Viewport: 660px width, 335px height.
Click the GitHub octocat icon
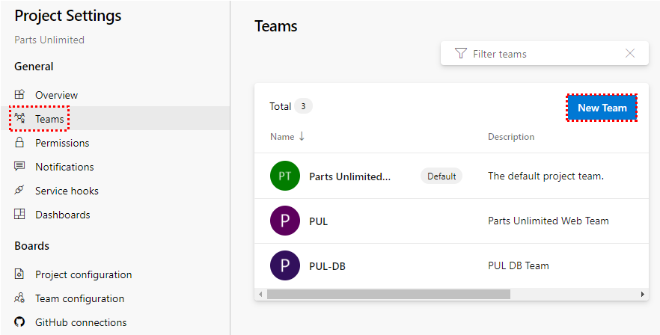(19, 322)
